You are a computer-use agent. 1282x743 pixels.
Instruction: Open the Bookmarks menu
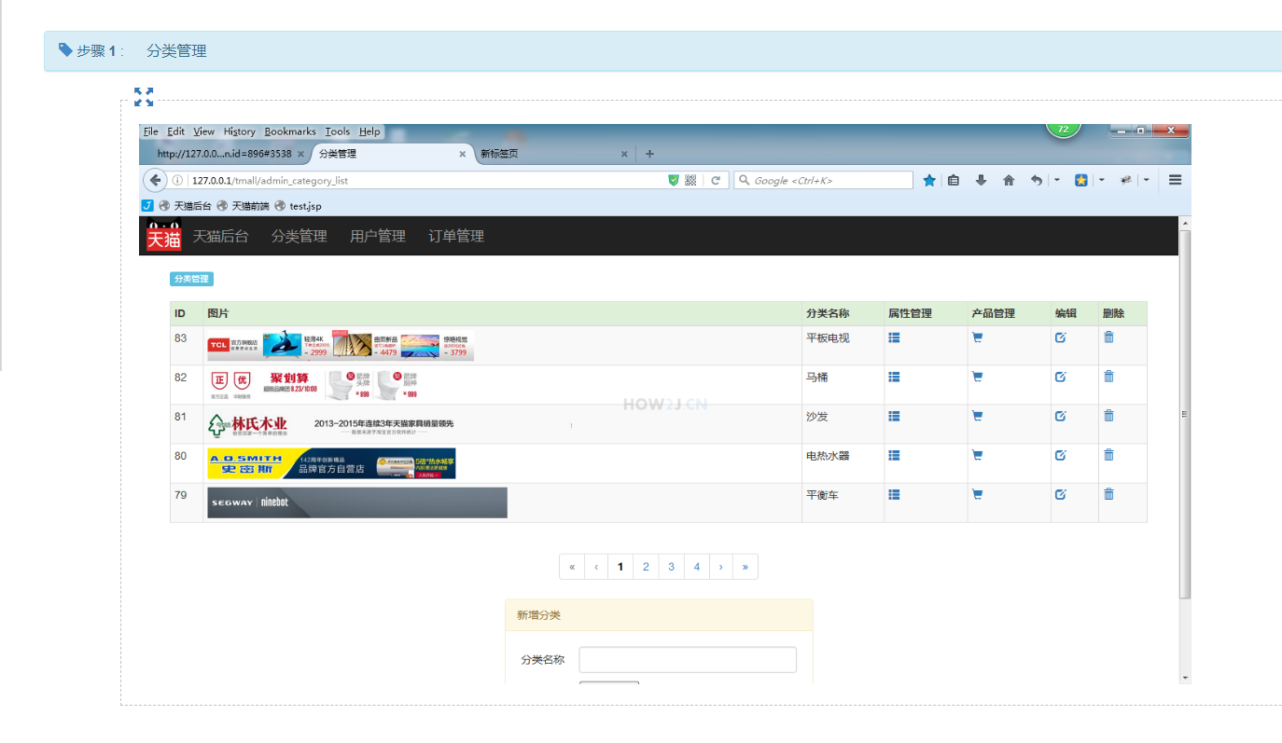click(x=290, y=131)
